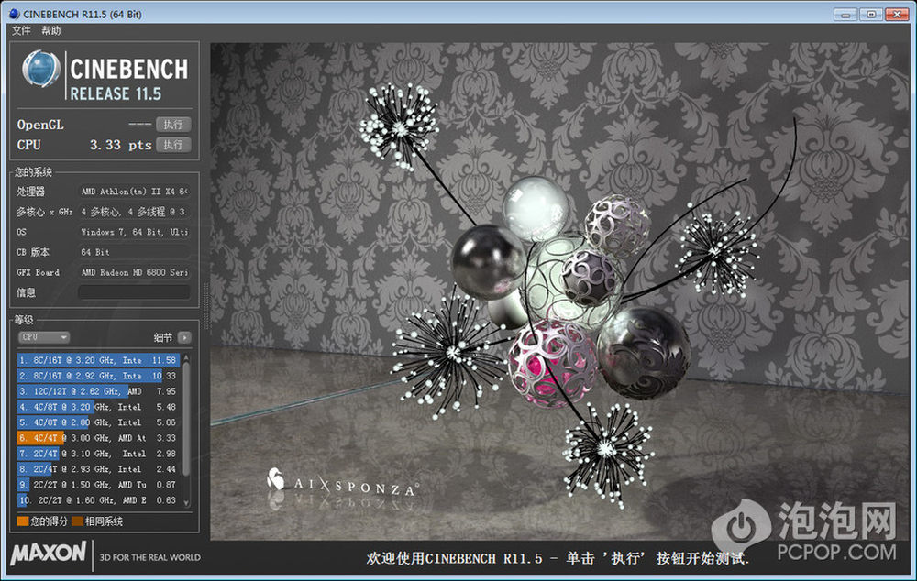917x581 pixels.
Task: Click the status bar welcome message
Action: coord(558,558)
